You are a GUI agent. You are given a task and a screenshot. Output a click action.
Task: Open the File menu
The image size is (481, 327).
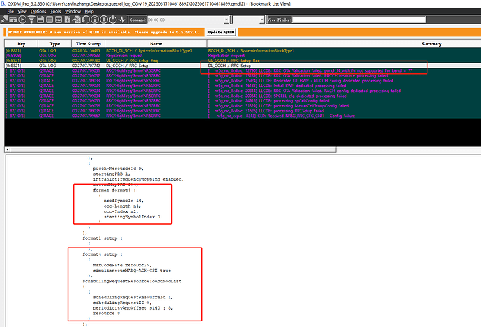click(10, 12)
